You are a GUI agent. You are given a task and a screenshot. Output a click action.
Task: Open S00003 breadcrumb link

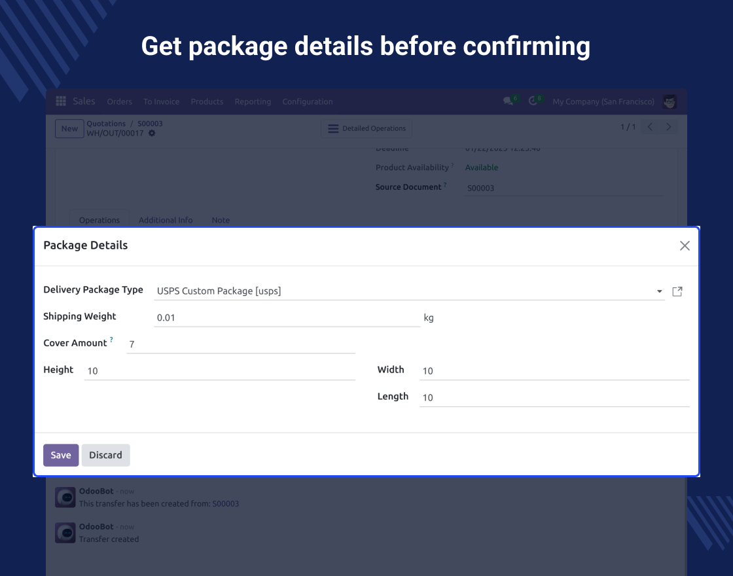(150, 124)
